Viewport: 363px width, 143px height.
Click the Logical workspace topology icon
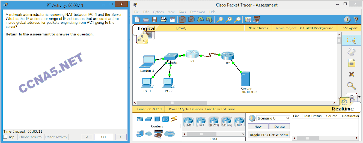point(142,40)
